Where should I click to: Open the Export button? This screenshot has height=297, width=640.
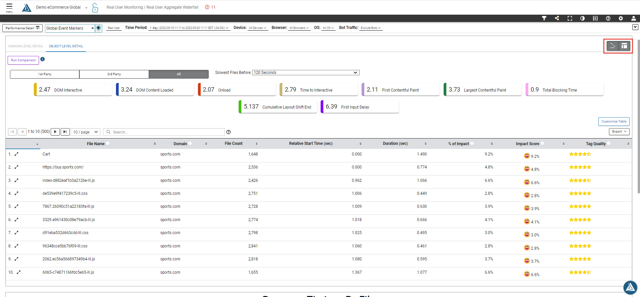tap(619, 132)
